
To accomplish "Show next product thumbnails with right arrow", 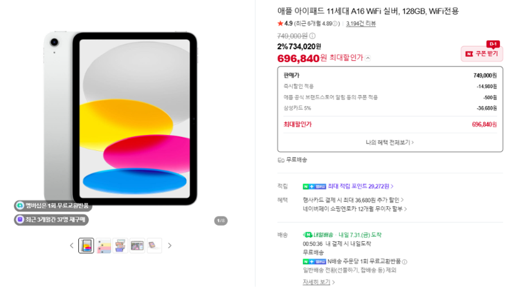I will coord(170,246).
